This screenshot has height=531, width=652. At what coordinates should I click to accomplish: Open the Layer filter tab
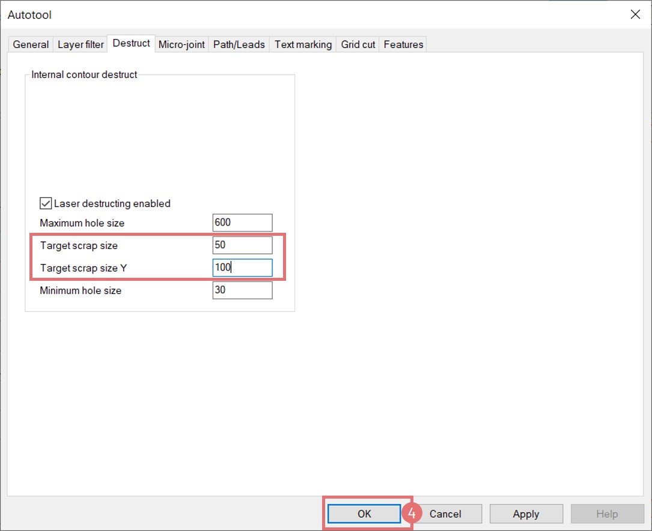[81, 45]
